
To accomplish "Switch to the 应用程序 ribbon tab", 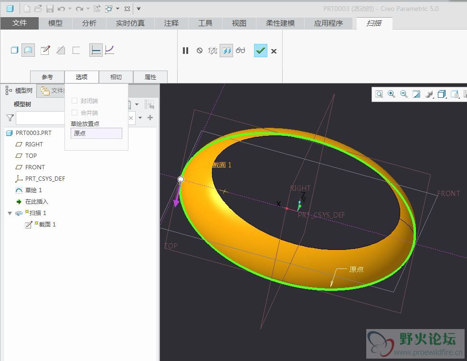I will 329,23.
